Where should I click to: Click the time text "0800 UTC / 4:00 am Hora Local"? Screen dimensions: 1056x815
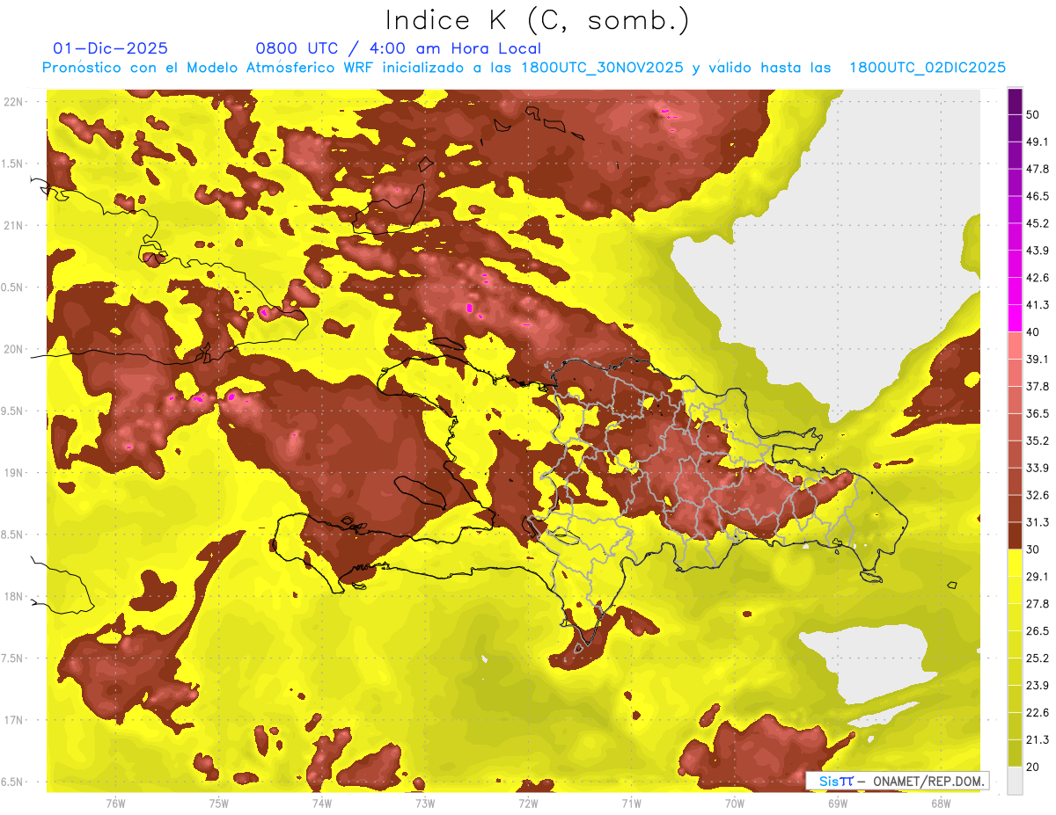398,49
